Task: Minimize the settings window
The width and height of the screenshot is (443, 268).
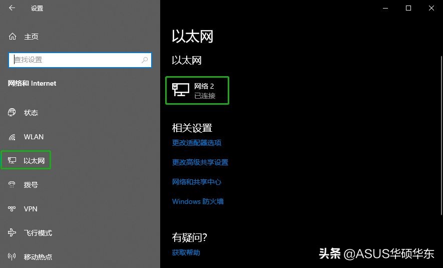Action: click(385, 8)
